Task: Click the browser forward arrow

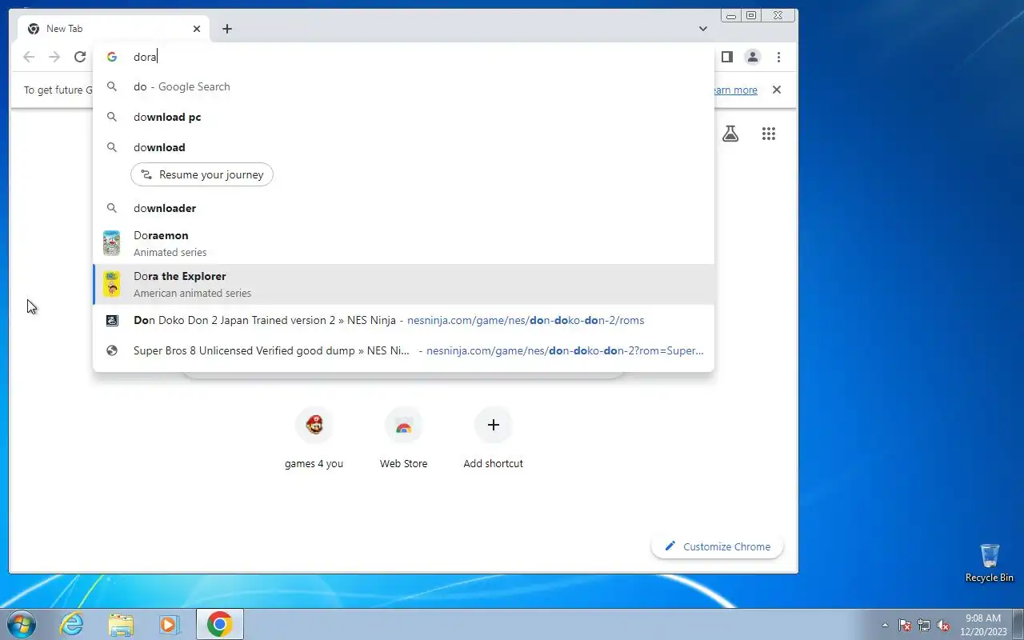Action: [54, 57]
